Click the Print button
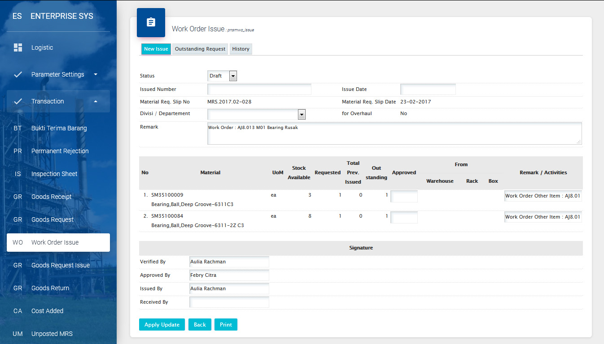604x344 pixels. [226, 325]
